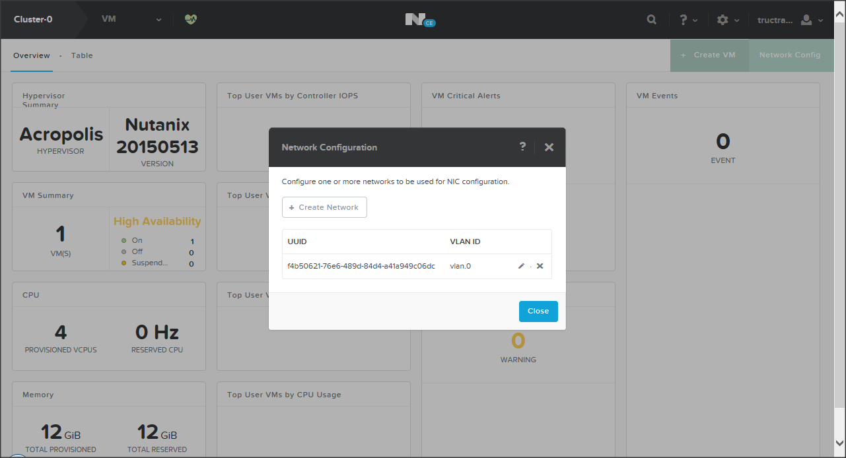Open search with the magnifier icon
Screen dimensions: 846x458
point(651,20)
